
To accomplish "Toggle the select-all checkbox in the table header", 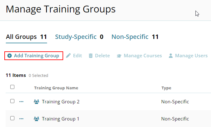I will pos(12,87).
